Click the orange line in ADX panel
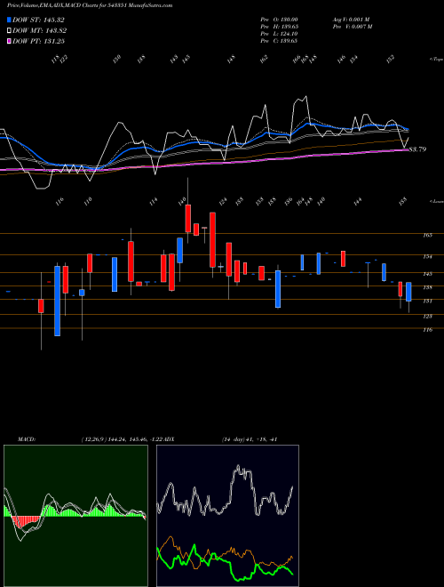The height and width of the screenshot is (587, 444). [225, 551]
